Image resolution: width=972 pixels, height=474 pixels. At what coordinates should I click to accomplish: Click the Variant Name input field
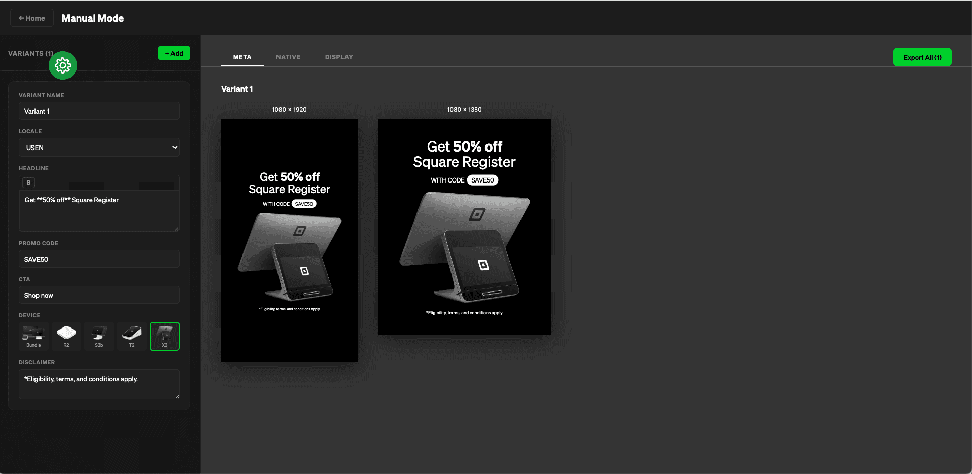pyautogui.click(x=99, y=111)
